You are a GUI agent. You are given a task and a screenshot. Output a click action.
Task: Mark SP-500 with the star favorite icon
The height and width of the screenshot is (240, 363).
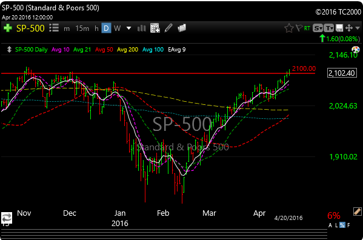[288, 28]
